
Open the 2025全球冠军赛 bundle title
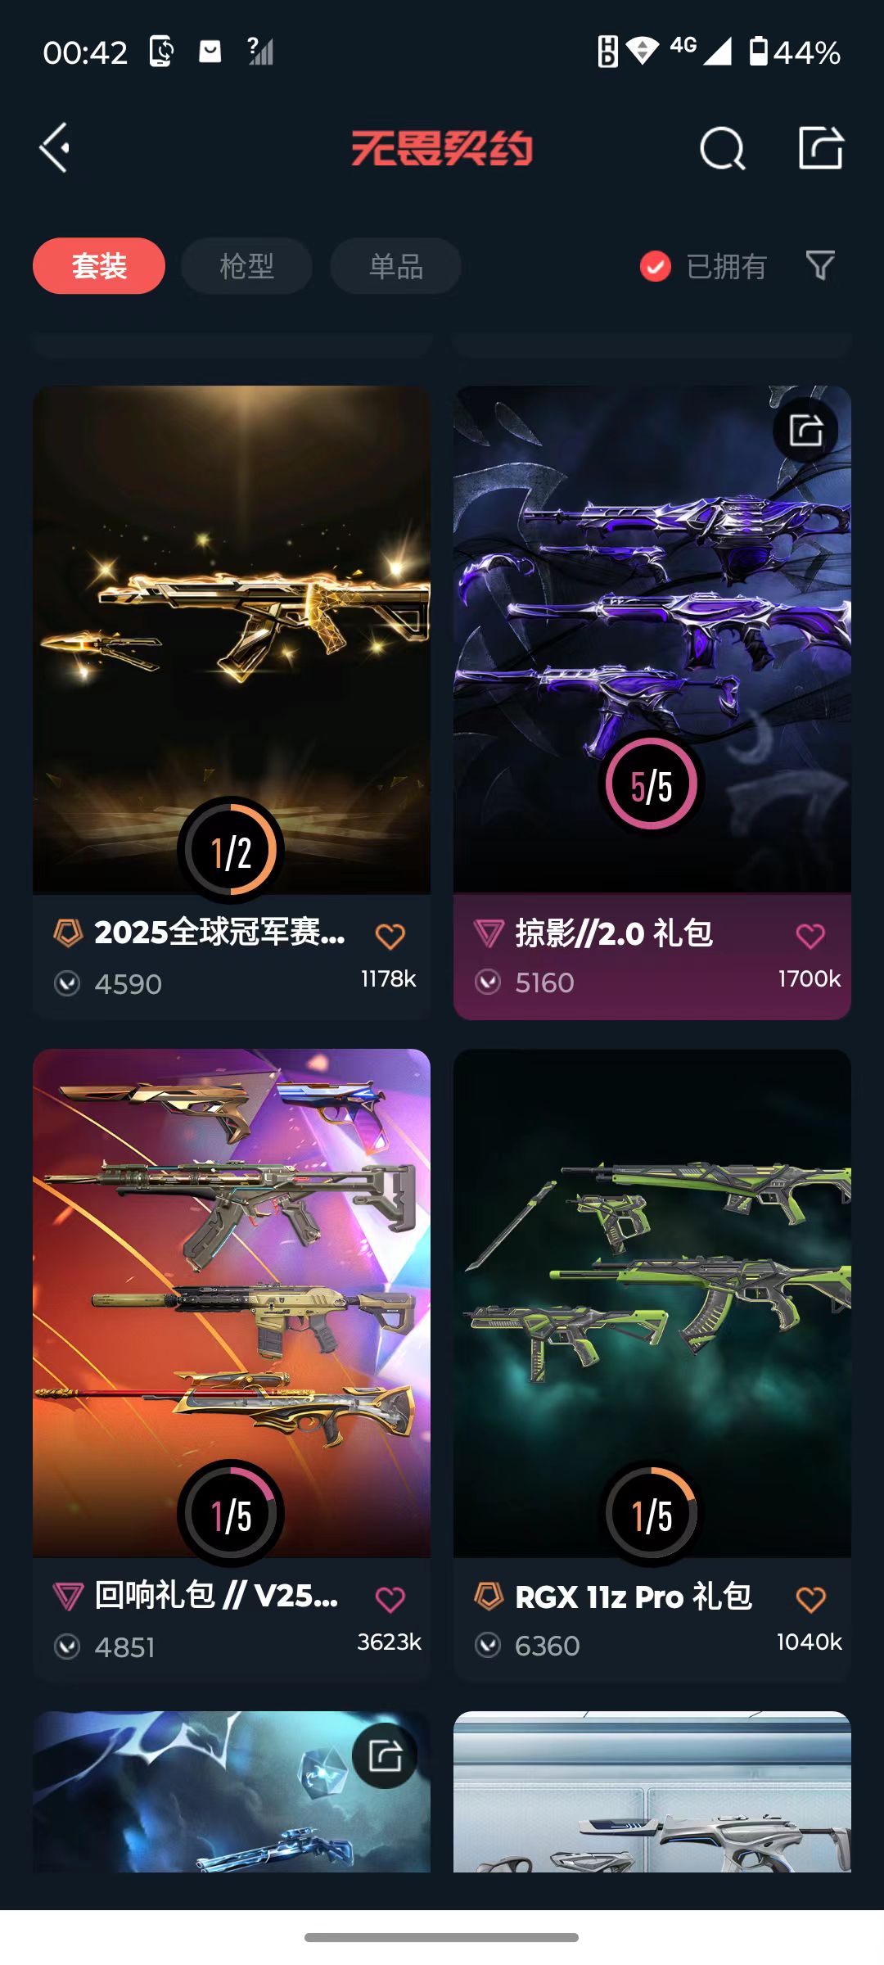pos(219,933)
